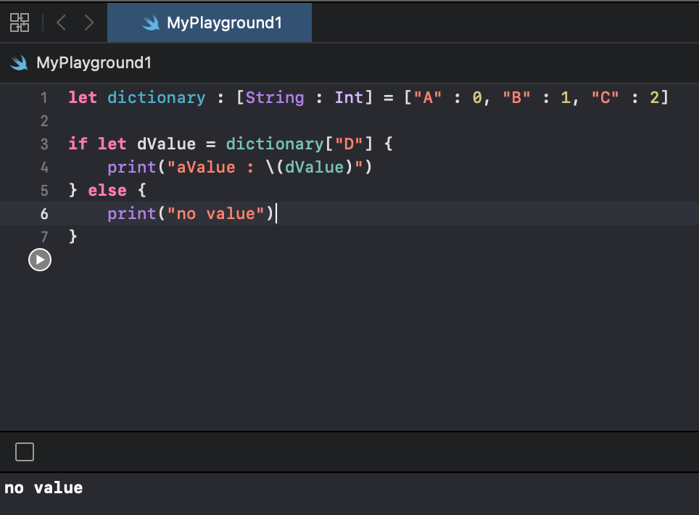Click the 'no value' console output

click(44, 488)
